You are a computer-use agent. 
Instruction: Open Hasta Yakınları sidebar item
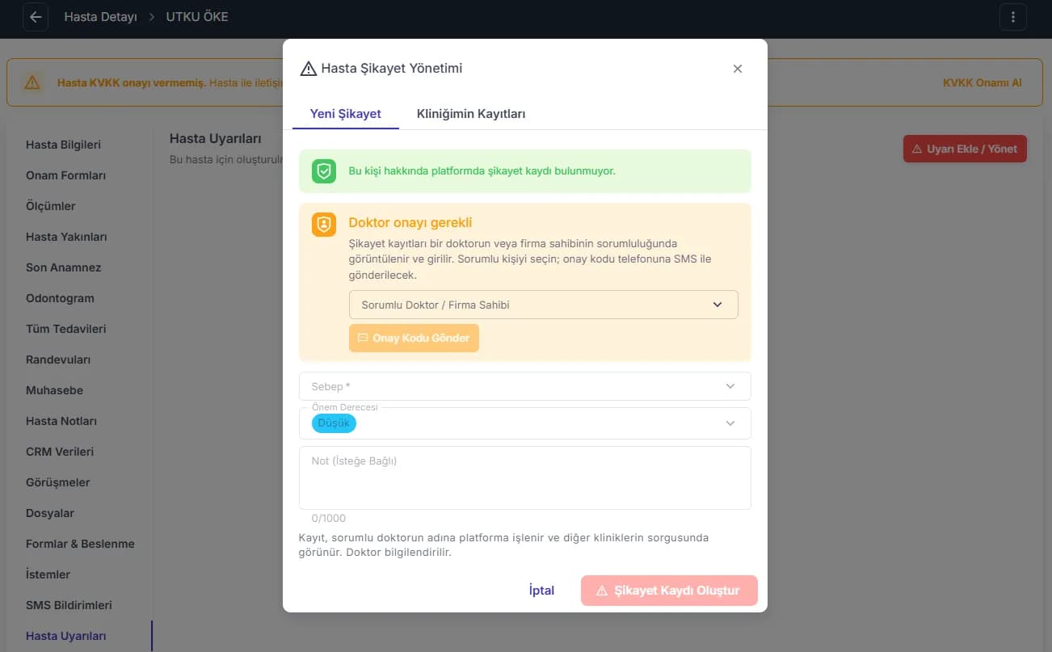click(x=66, y=237)
